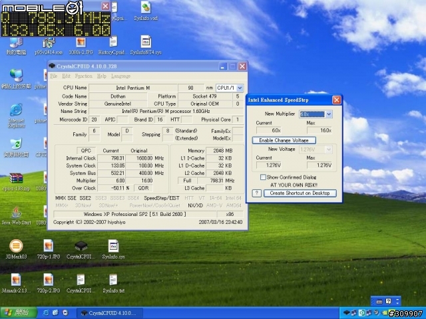Click the Windows XP Professional SP2 status text
Viewport: 426px width, 319px height.
(135, 214)
